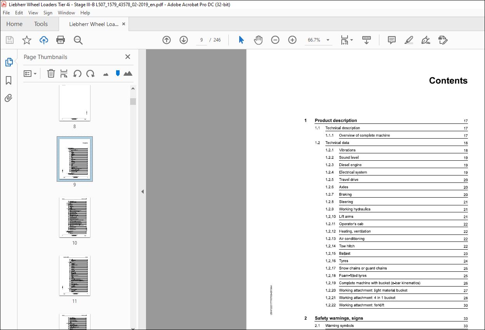Open the Window menu
485x330 pixels.
pos(66,13)
